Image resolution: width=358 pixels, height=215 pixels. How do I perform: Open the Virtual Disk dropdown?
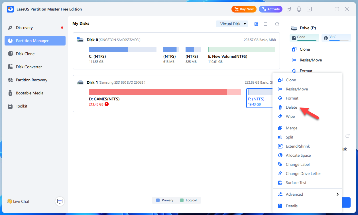(232, 24)
